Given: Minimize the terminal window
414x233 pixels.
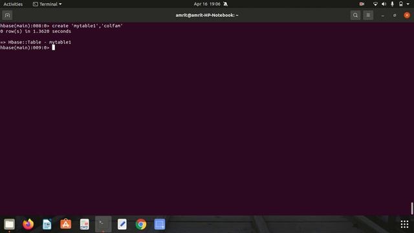Looking at the screenshot, I should 382,16.
